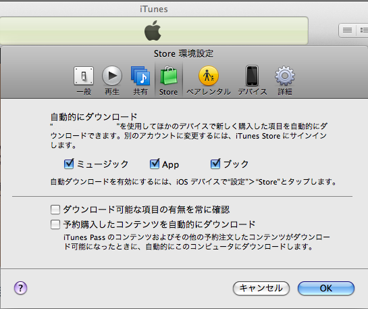Click the text starting 自動ダウンロードを有効にするには

click(x=193, y=182)
